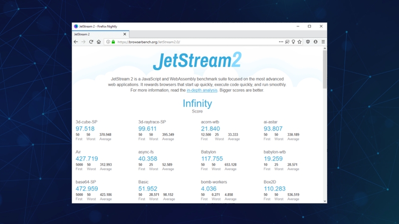Click the 3d-cube-SP benchmark name
This screenshot has width=399, height=224.
coord(86,122)
